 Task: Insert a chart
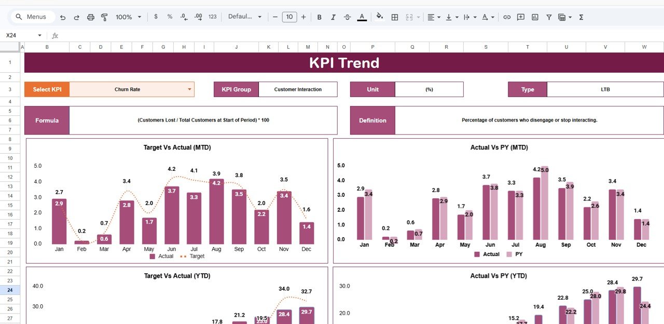pos(535,17)
